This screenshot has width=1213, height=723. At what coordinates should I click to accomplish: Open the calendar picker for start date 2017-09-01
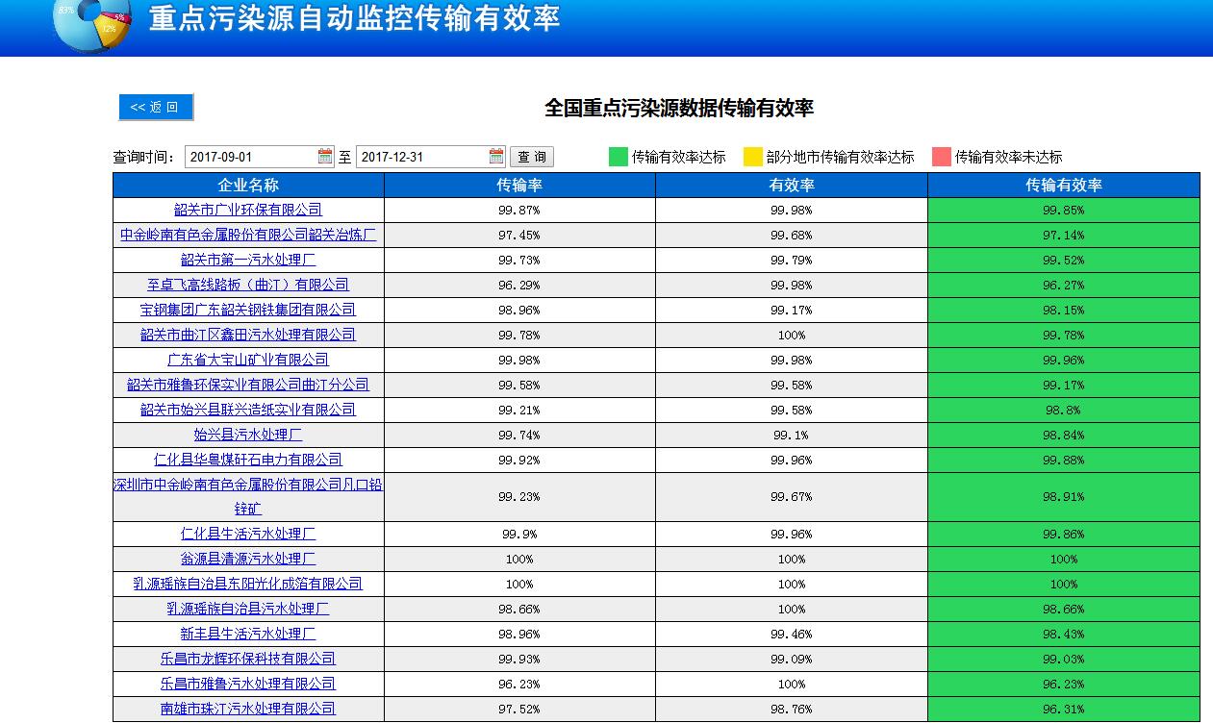coord(325,156)
